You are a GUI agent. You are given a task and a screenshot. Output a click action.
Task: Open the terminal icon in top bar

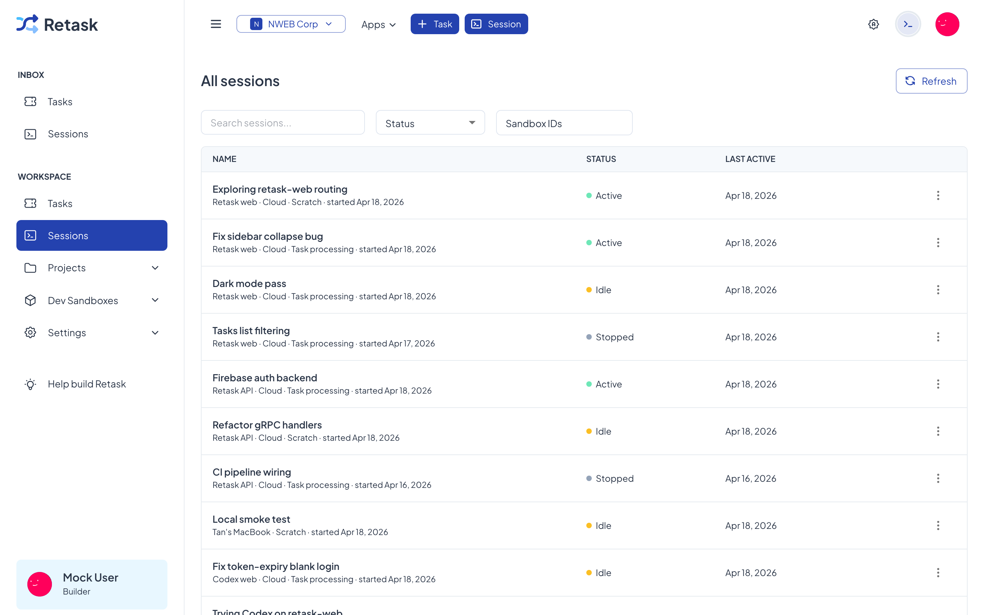tap(908, 24)
